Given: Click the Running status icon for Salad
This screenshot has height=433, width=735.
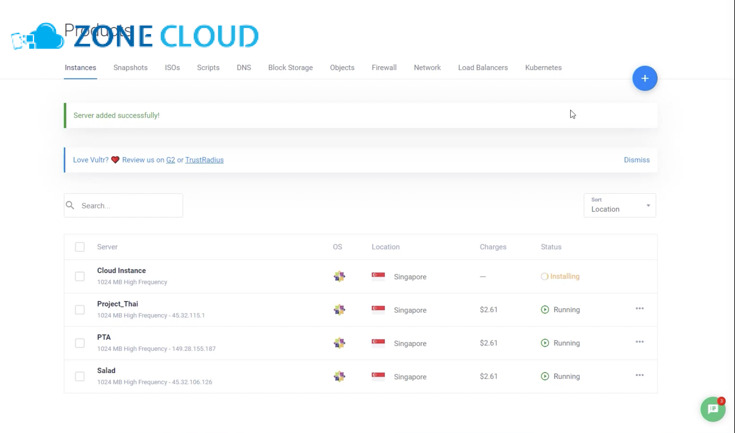Looking at the screenshot, I should [x=545, y=376].
